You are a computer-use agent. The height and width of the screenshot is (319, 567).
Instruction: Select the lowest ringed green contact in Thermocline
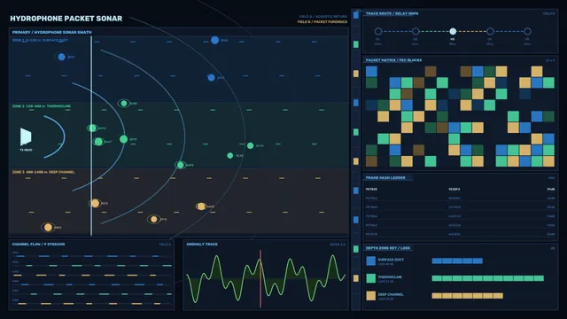point(180,165)
